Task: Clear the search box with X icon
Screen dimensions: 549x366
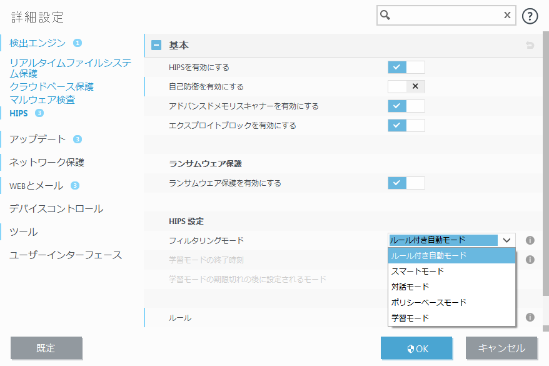Action: tap(507, 16)
